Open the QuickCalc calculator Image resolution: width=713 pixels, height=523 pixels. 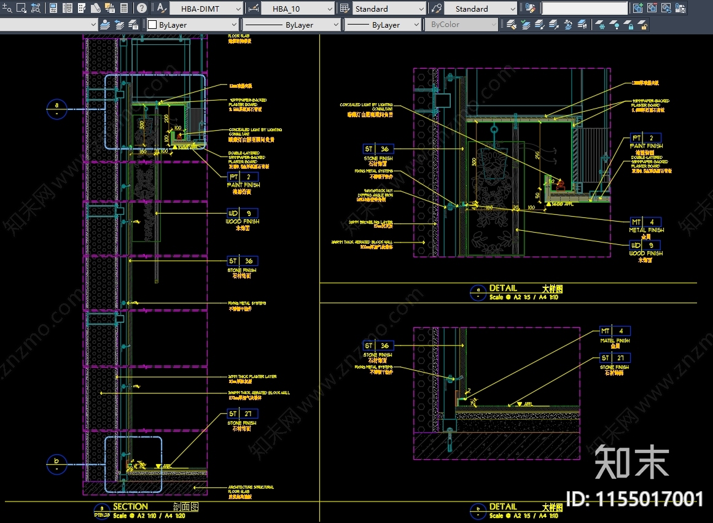[x=125, y=9]
